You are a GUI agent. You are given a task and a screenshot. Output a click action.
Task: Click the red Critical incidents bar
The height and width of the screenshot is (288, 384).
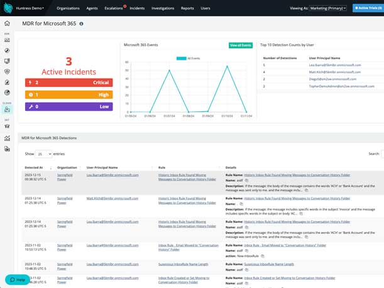click(x=69, y=82)
